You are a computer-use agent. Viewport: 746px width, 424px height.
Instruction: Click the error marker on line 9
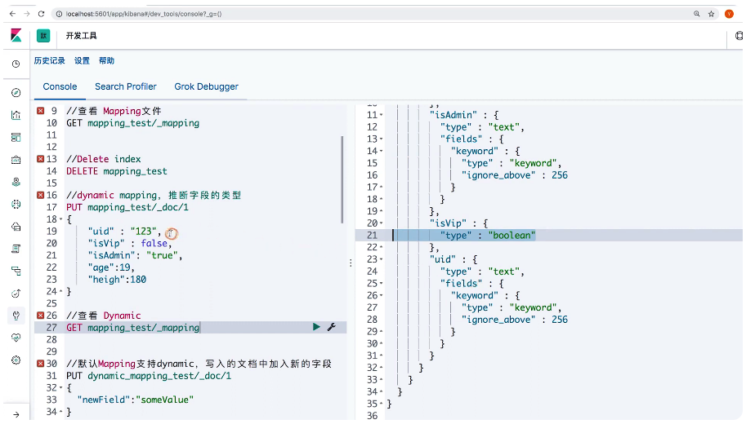(41, 111)
